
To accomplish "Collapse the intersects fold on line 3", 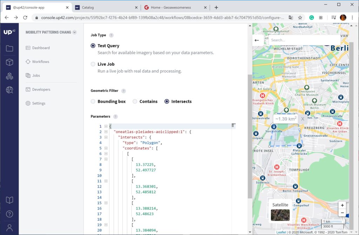I will (106, 137).
